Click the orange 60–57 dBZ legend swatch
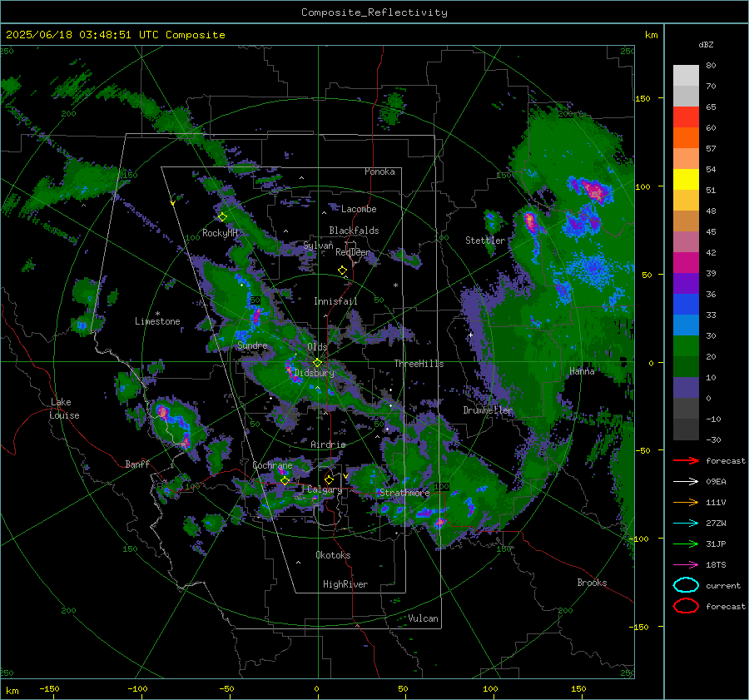Screen dimensions: 749x700 coord(686,138)
